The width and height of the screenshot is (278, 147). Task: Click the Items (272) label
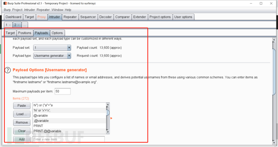tap(21, 99)
